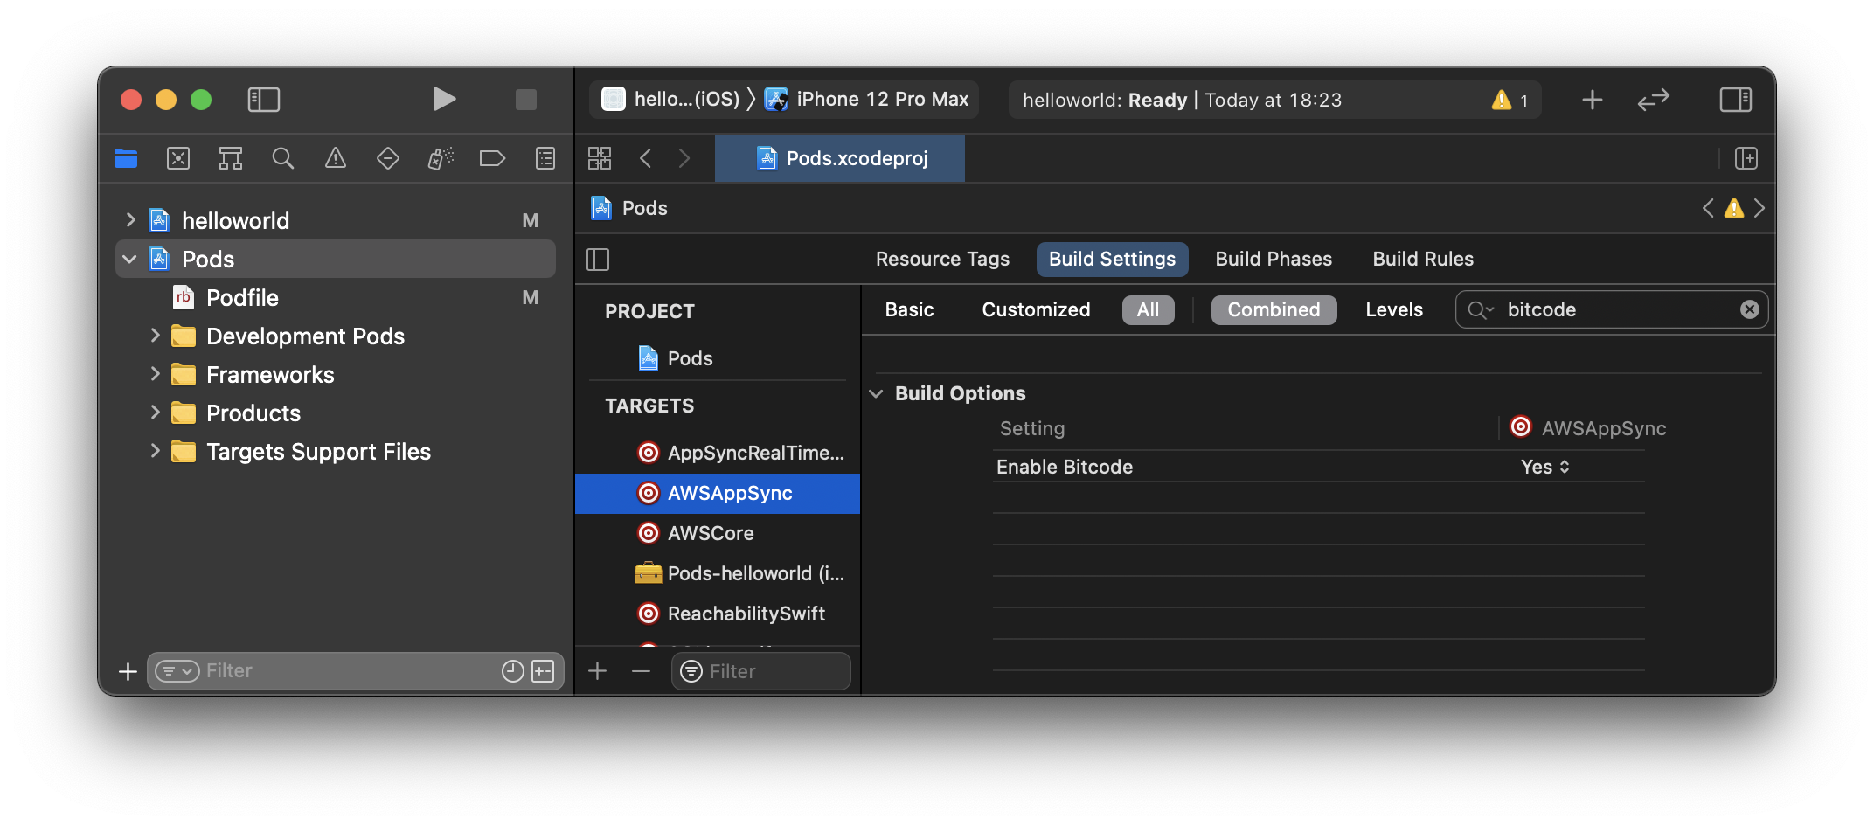Show related items grid menu
The height and width of the screenshot is (825, 1874).
coord(600,158)
